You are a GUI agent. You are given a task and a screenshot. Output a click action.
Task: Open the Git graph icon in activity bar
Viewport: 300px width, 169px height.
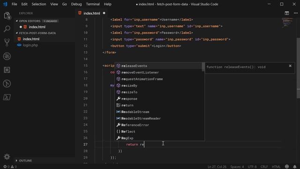coord(7,84)
